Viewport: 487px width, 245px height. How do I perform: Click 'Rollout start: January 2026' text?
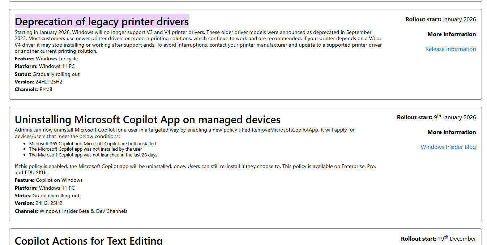point(441,20)
